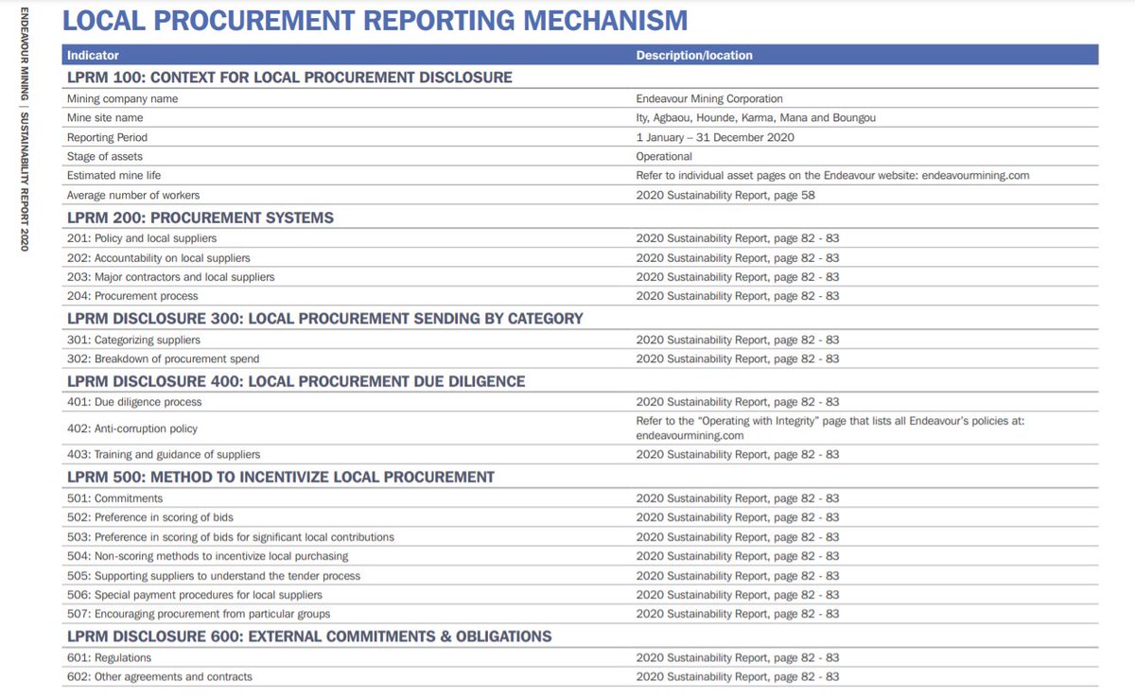Click page reference for 601 Regulations
Image resolution: width=1135 pixels, height=699 pixels.
coord(738,657)
